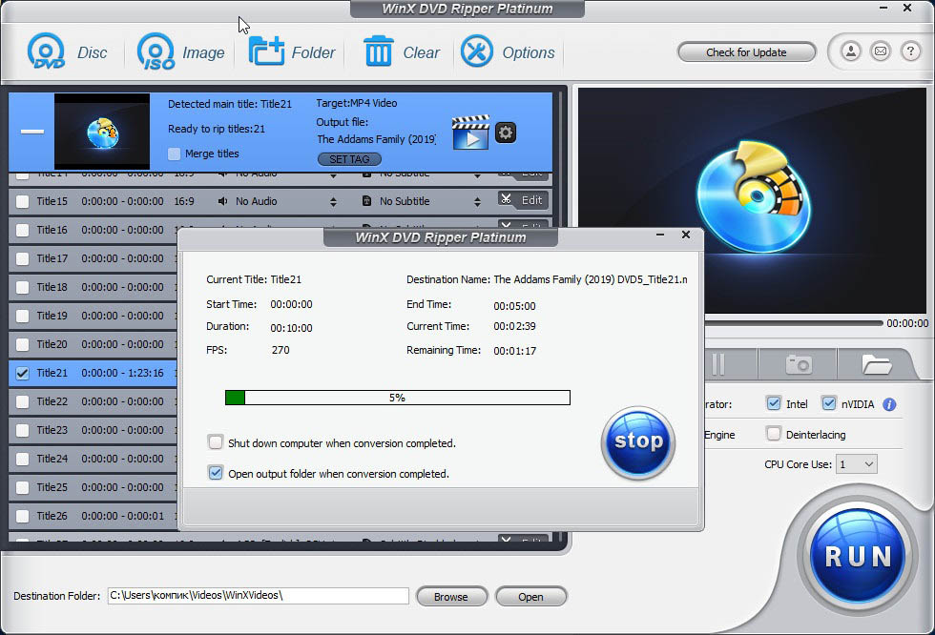Select the Title25 row
This screenshot has height=635, width=935.
pyautogui.click(x=93, y=487)
